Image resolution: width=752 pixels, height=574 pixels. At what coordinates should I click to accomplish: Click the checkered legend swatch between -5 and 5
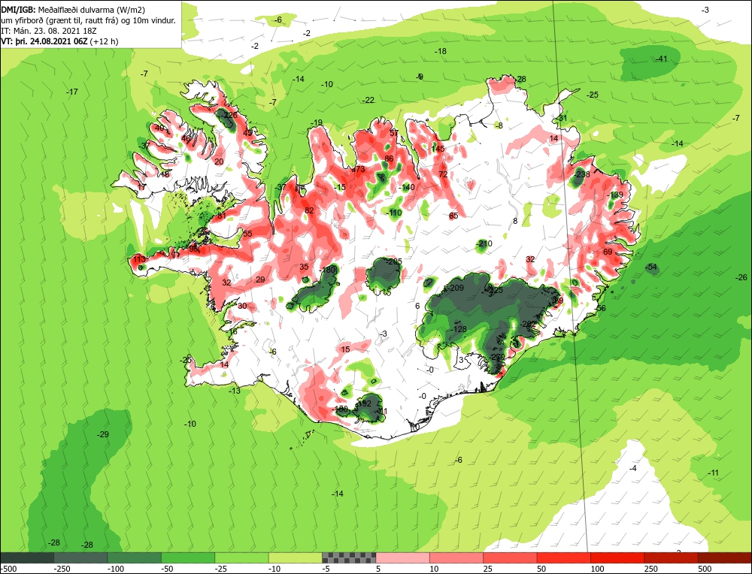tap(349, 557)
